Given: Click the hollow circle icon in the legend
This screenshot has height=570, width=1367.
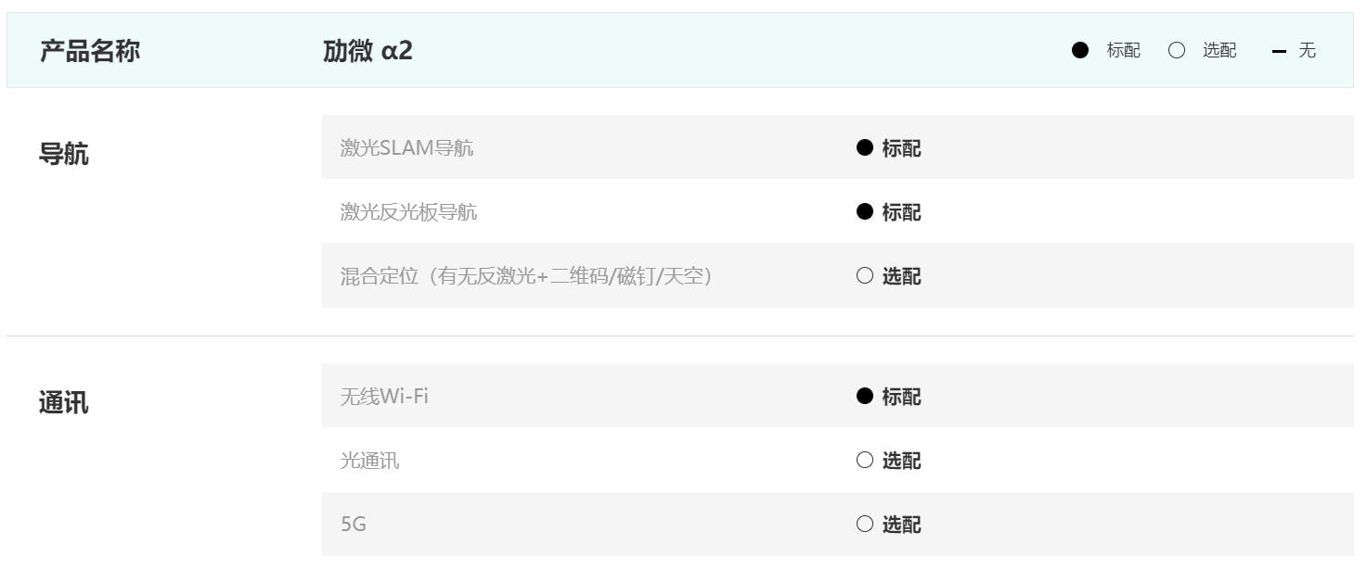Looking at the screenshot, I should [1177, 51].
